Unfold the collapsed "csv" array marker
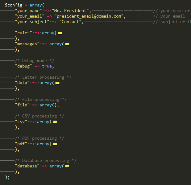 tap(55, 122)
